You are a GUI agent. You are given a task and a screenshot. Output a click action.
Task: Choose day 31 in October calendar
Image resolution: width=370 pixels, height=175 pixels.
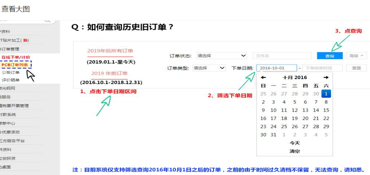tap(273, 135)
